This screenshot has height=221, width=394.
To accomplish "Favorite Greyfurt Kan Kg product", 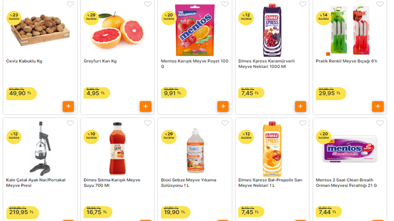I will click(x=148, y=4).
